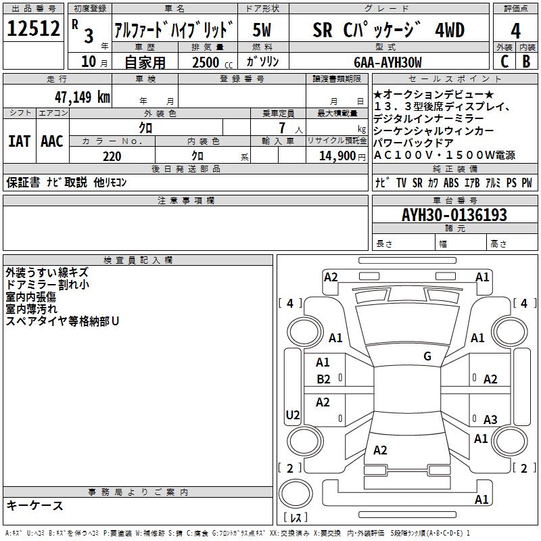Click the 注意事項欄 header
The image size is (541, 541).
coord(185,200)
